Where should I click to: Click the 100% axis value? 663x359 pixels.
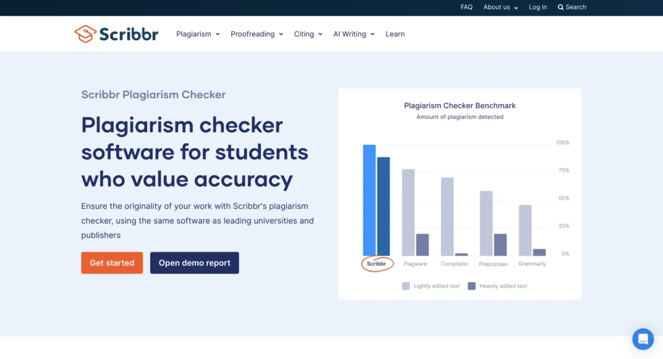[x=563, y=143]
